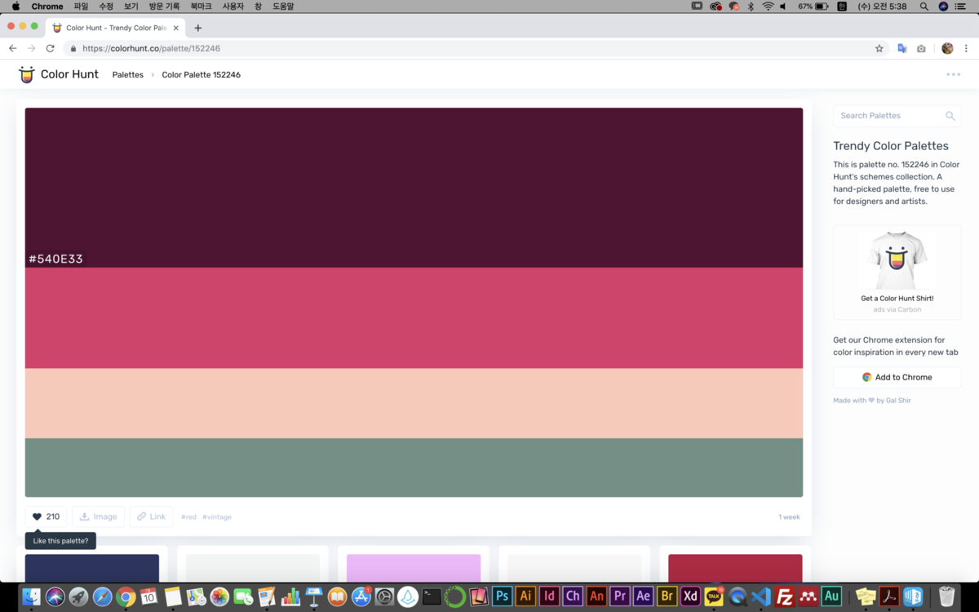Open a new browser tab with the plus button
Viewport: 979px width, 612px height.
coord(197,27)
